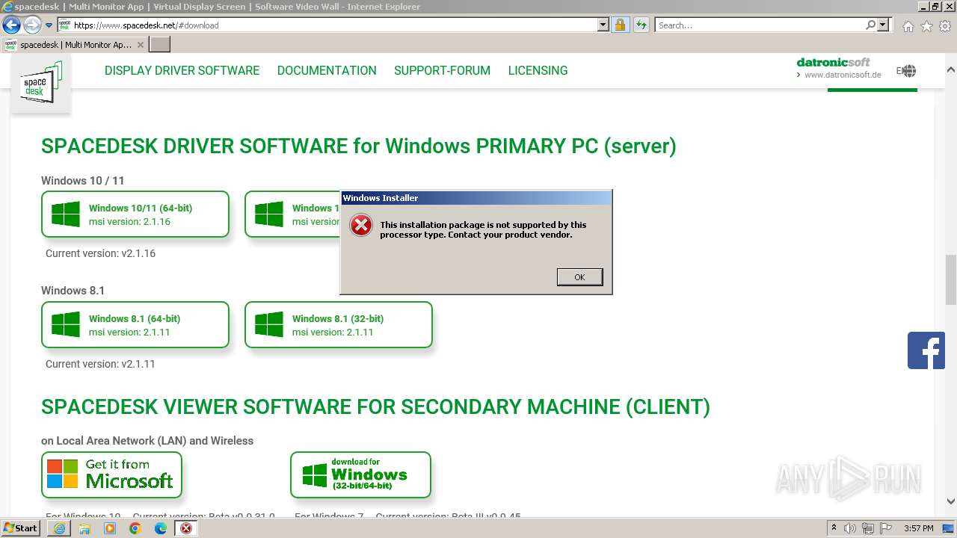The height and width of the screenshot is (538, 957).
Task: Open the search provider dropdown arrow
Action: [x=883, y=25]
